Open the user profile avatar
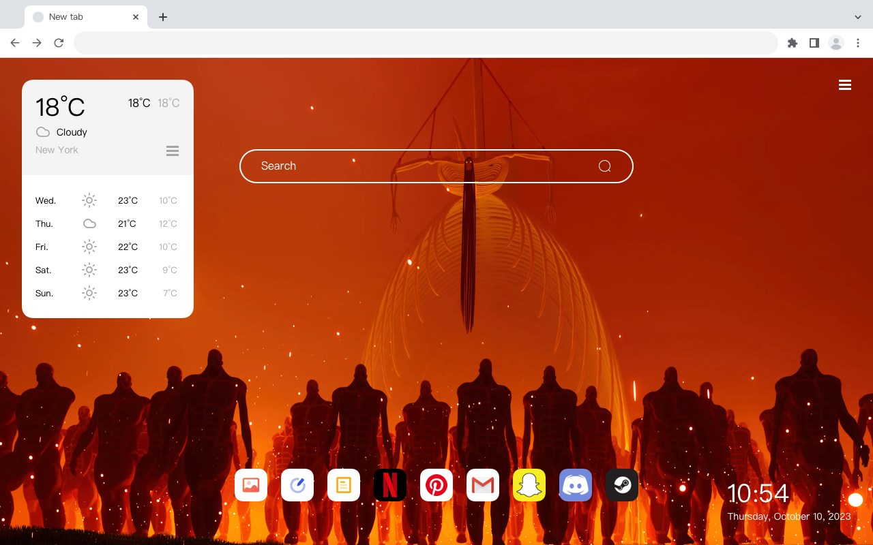This screenshot has height=545, width=873. (x=836, y=43)
